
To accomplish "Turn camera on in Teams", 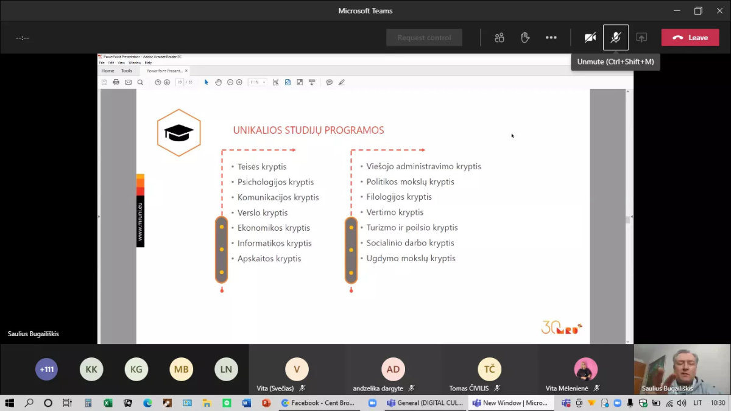I will (x=590, y=38).
